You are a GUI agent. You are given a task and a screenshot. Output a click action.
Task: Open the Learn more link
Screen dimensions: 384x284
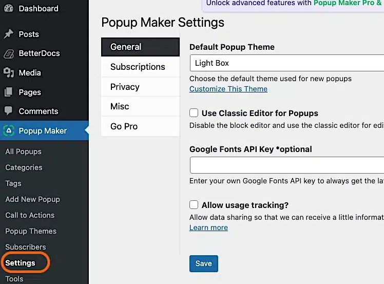pos(208,228)
